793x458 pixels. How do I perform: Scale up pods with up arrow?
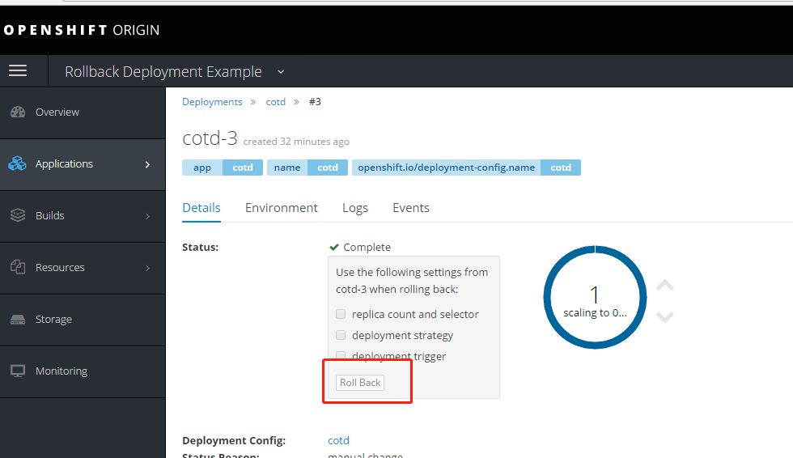pyautogui.click(x=665, y=286)
